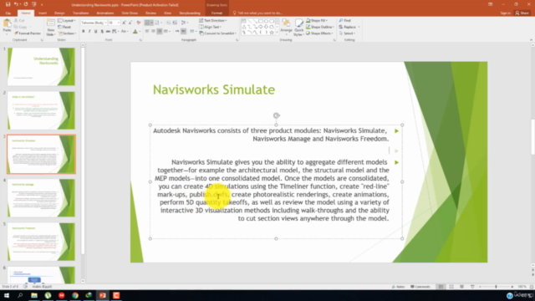Switch to the Animations tab
The width and height of the screenshot is (535, 301).
[105, 13]
